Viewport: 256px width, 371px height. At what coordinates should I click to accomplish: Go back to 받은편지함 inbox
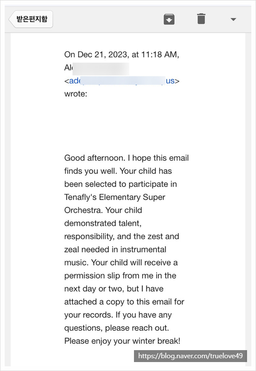pos(31,19)
